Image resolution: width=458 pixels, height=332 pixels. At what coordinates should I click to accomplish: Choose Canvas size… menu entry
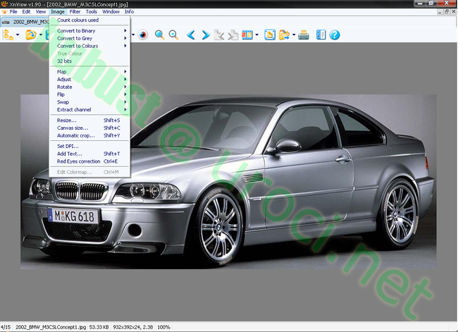point(89,128)
